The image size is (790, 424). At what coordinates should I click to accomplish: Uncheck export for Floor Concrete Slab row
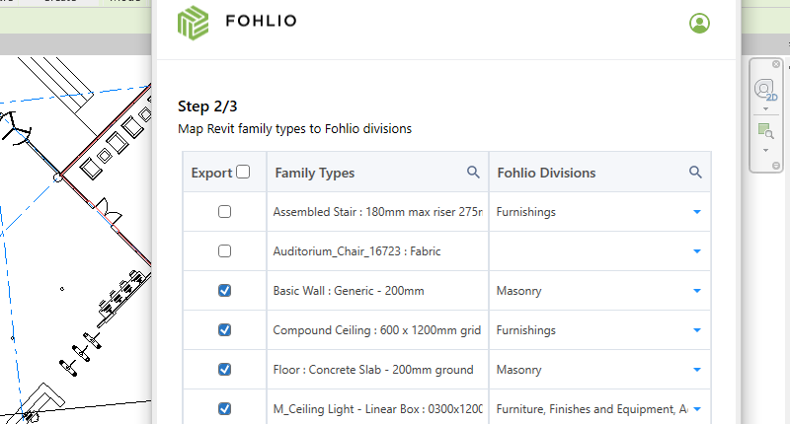point(225,370)
